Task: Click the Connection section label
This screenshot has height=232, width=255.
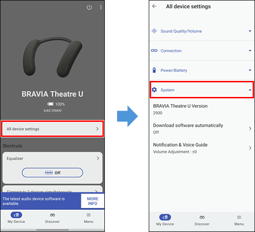Action: click(x=171, y=51)
